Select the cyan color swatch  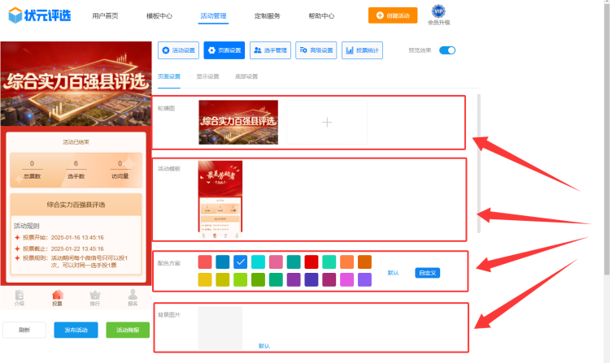[x=259, y=262]
